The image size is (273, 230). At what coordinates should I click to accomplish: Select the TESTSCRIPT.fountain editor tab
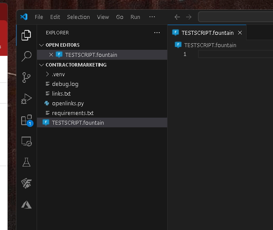point(207,33)
